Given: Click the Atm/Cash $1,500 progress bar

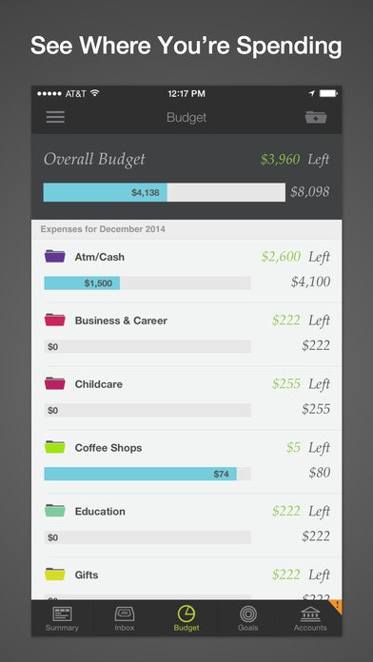Looking at the screenshot, I should [x=147, y=282].
